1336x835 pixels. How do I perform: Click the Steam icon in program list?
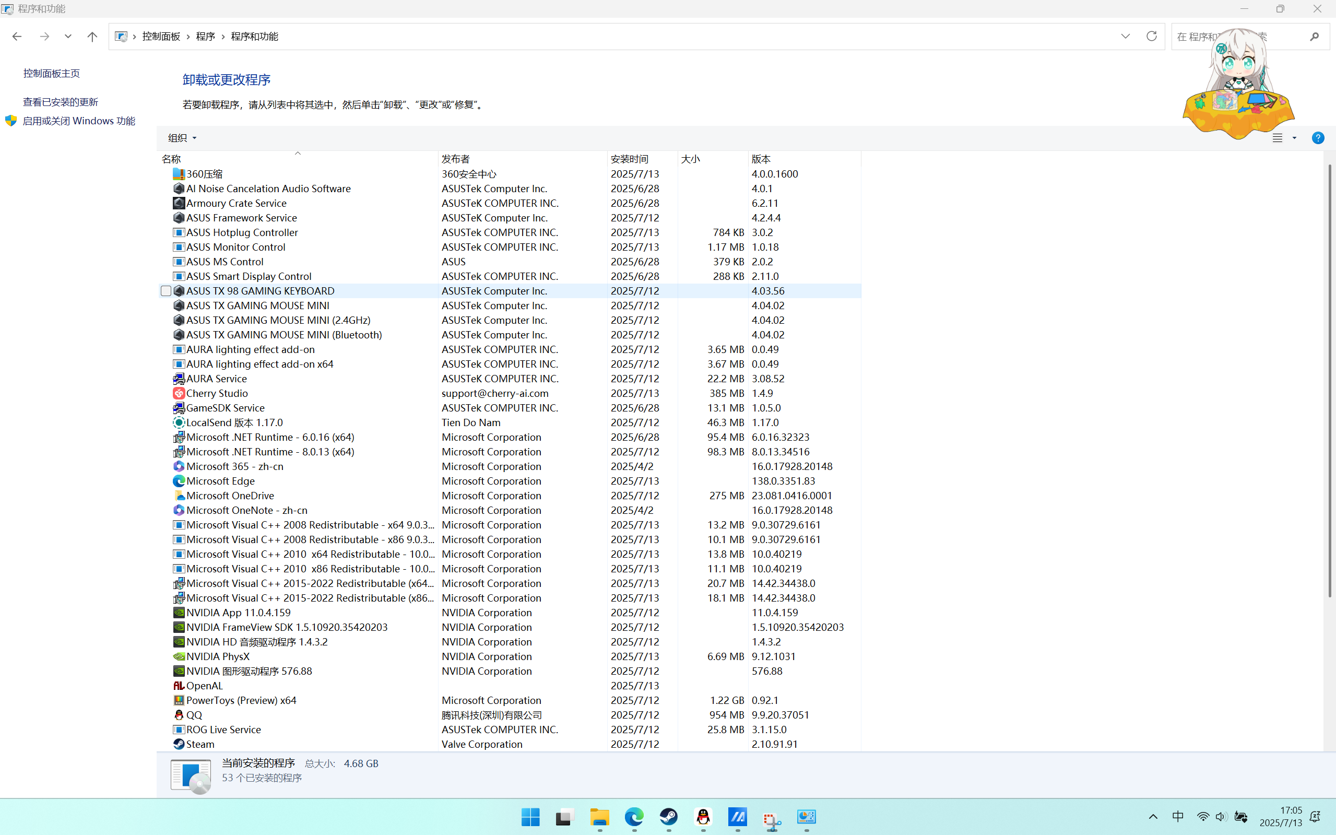coord(179,744)
